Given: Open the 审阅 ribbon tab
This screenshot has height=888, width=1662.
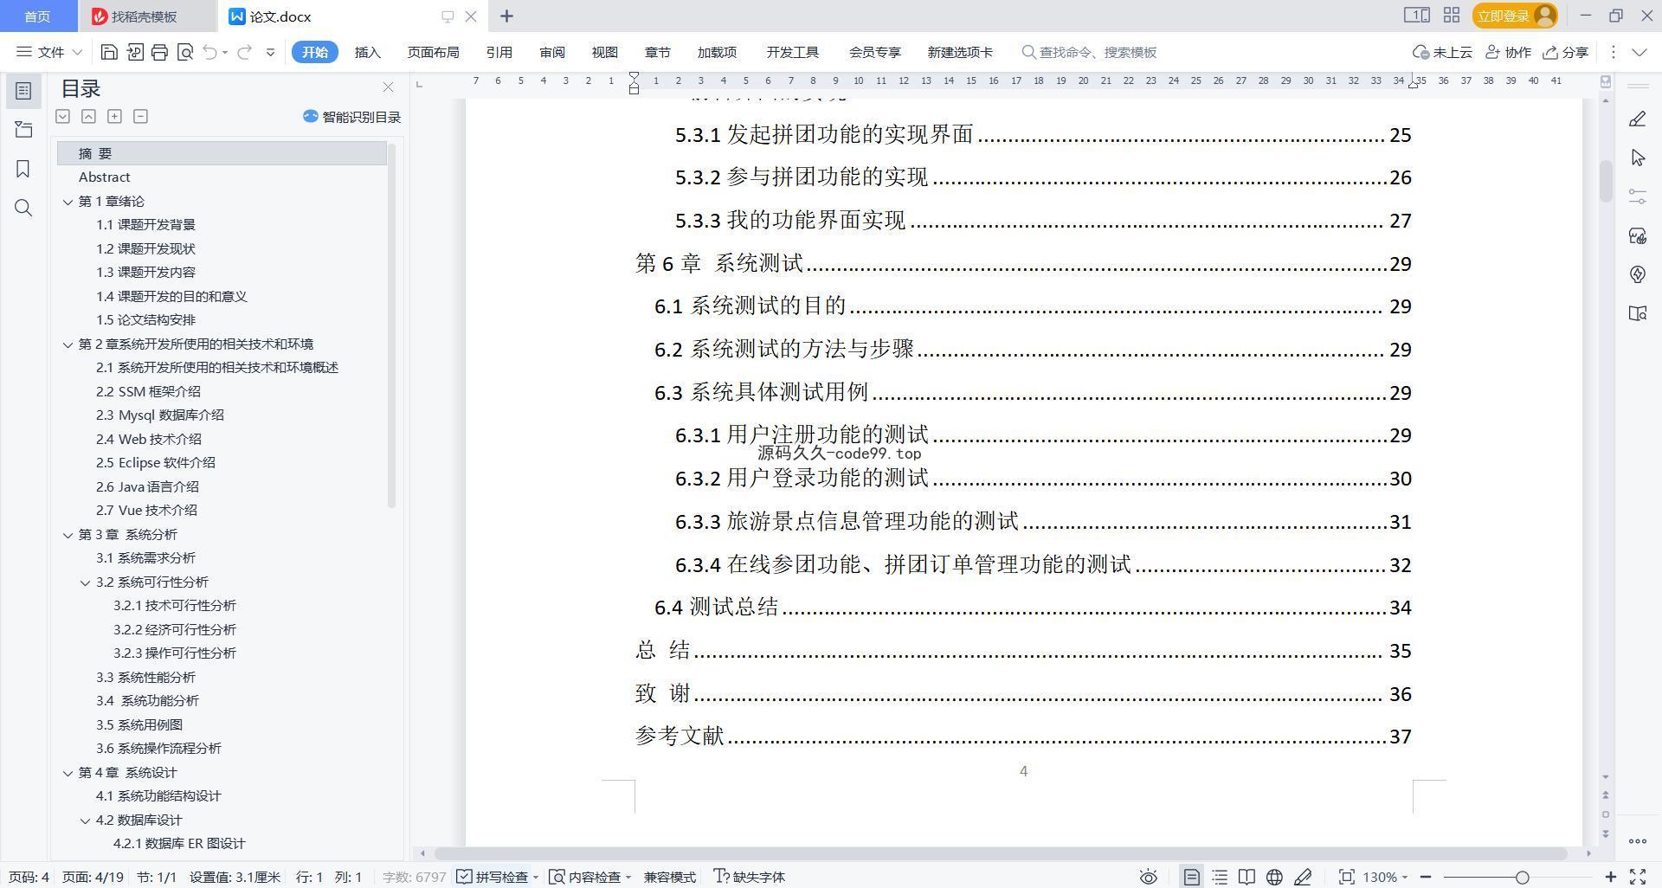Looking at the screenshot, I should point(552,52).
